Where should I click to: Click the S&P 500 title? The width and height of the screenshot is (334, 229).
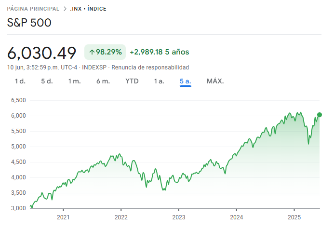click(29, 23)
